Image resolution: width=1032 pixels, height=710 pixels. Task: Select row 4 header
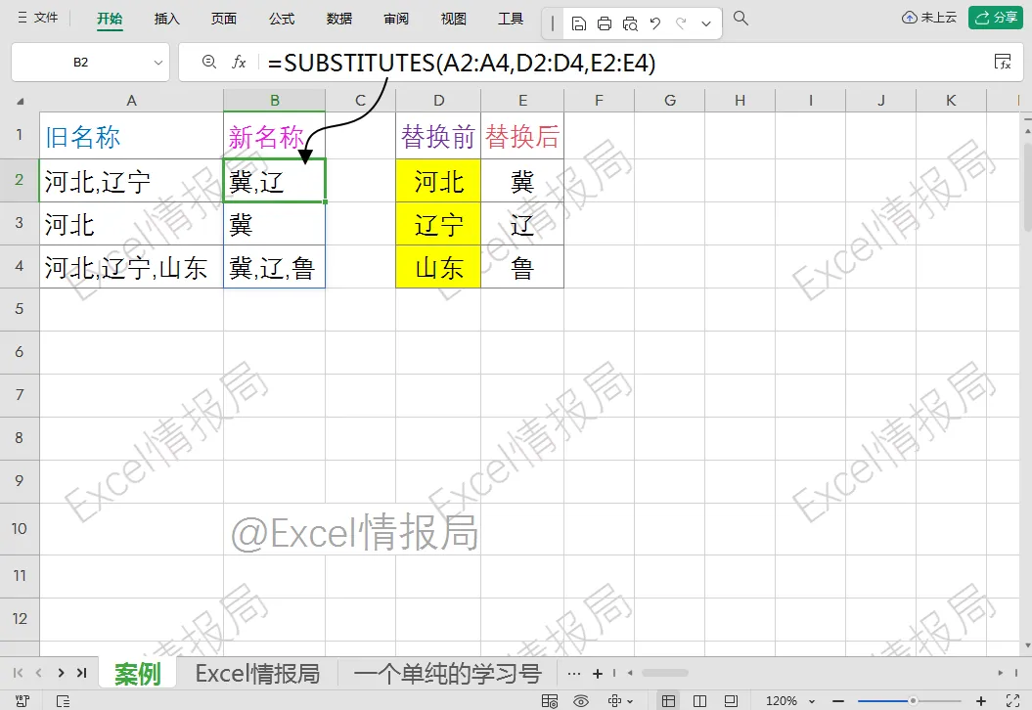[x=20, y=267]
